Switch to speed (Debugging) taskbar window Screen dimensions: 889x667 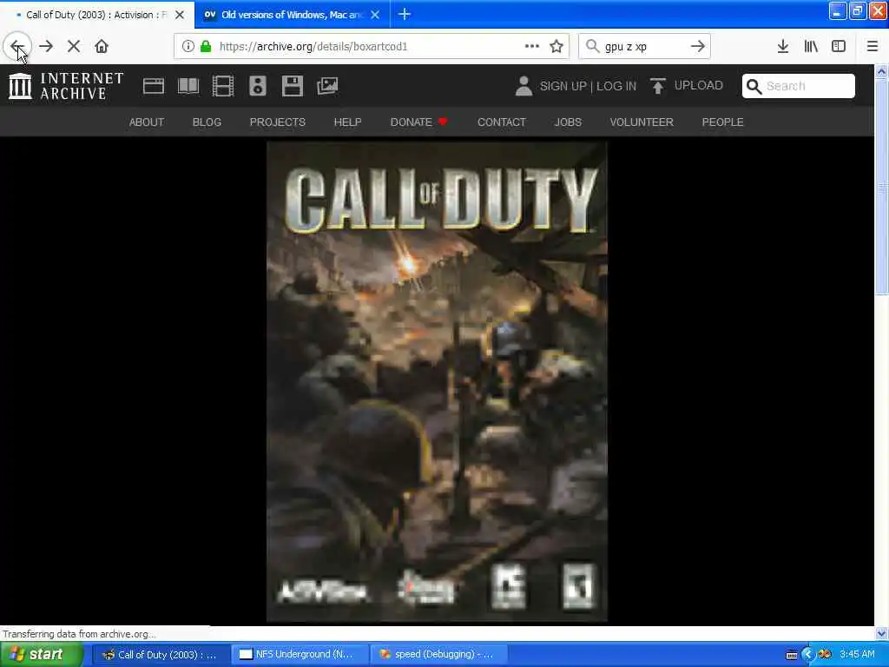point(438,655)
